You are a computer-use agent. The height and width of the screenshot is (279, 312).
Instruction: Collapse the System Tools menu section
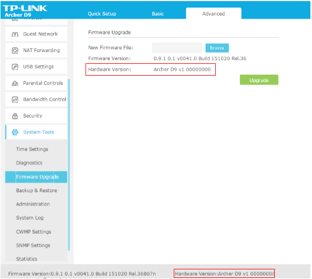point(37,132)
